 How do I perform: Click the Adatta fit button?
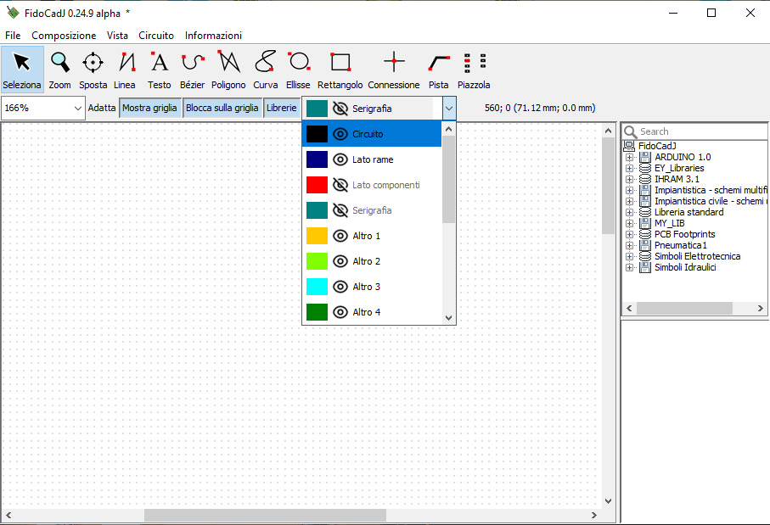(102, 109)
